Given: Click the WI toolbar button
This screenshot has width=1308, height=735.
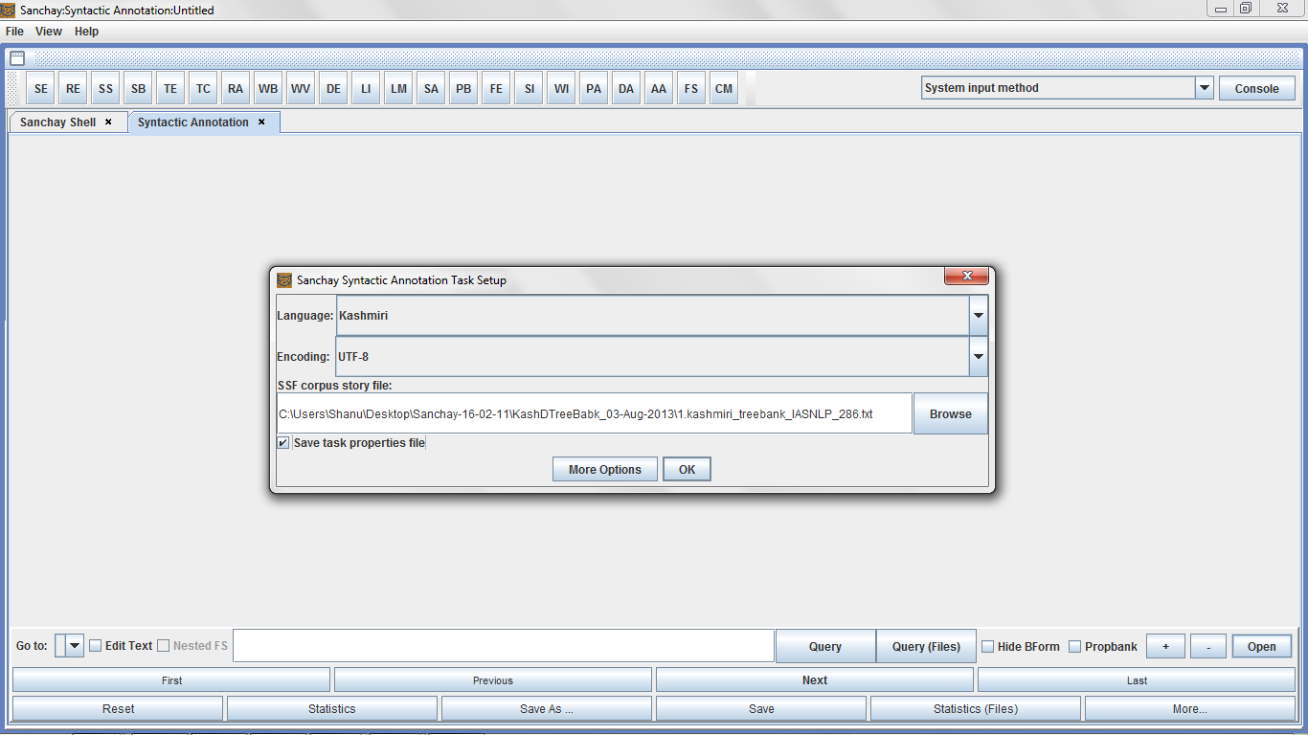Looking at the screenshot, I should coord(562,89).
